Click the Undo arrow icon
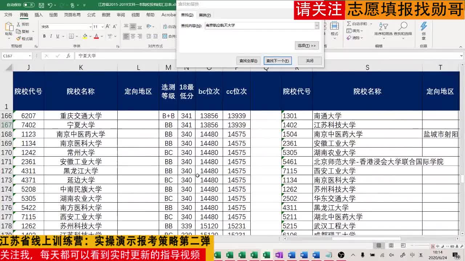The height and width of the screenshot is (261, 465). 50,5
